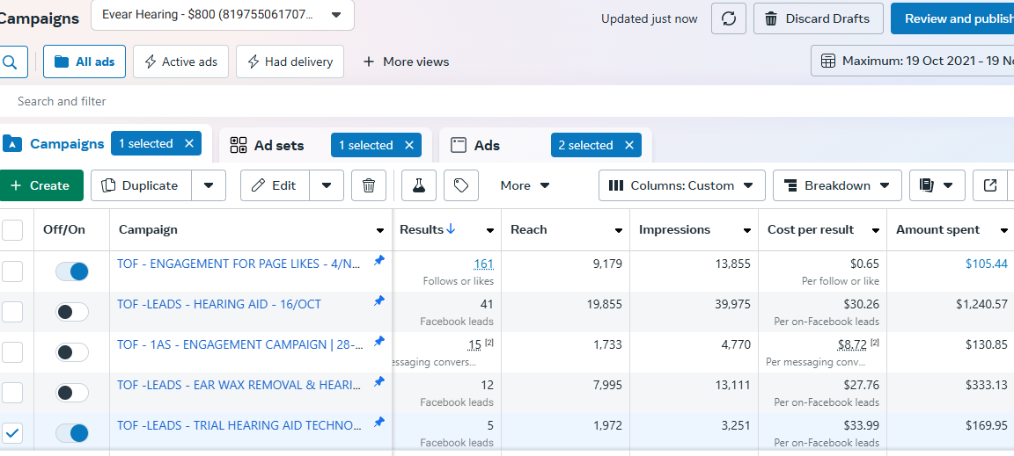Clear the Campaigns 1 selected filter X
The width and height of the screenshot is (1014, 456).
tap(189, 143)
